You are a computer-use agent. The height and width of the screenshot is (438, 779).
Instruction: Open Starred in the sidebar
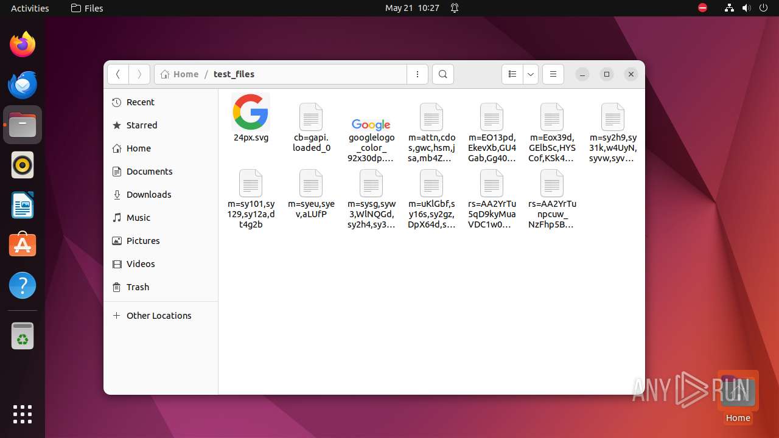pos(161,125)
